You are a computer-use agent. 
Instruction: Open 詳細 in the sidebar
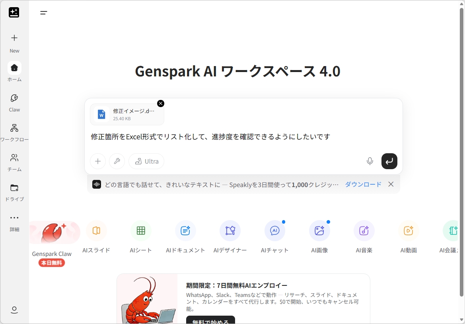click(14, 218)
